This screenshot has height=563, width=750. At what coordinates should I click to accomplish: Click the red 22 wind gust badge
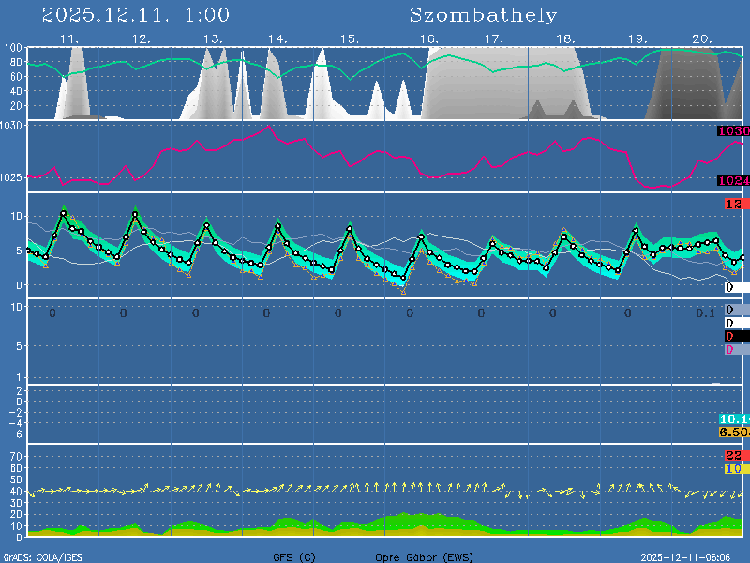[x=734, y=456]
